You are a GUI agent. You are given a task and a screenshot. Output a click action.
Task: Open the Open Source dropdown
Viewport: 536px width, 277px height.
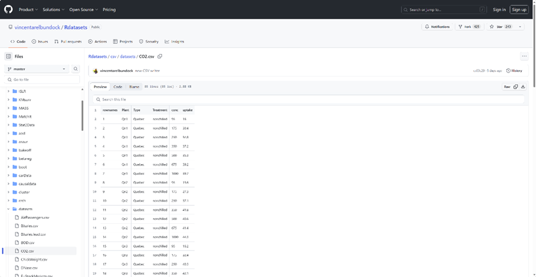pyautogui.click(x=84, y=9)
